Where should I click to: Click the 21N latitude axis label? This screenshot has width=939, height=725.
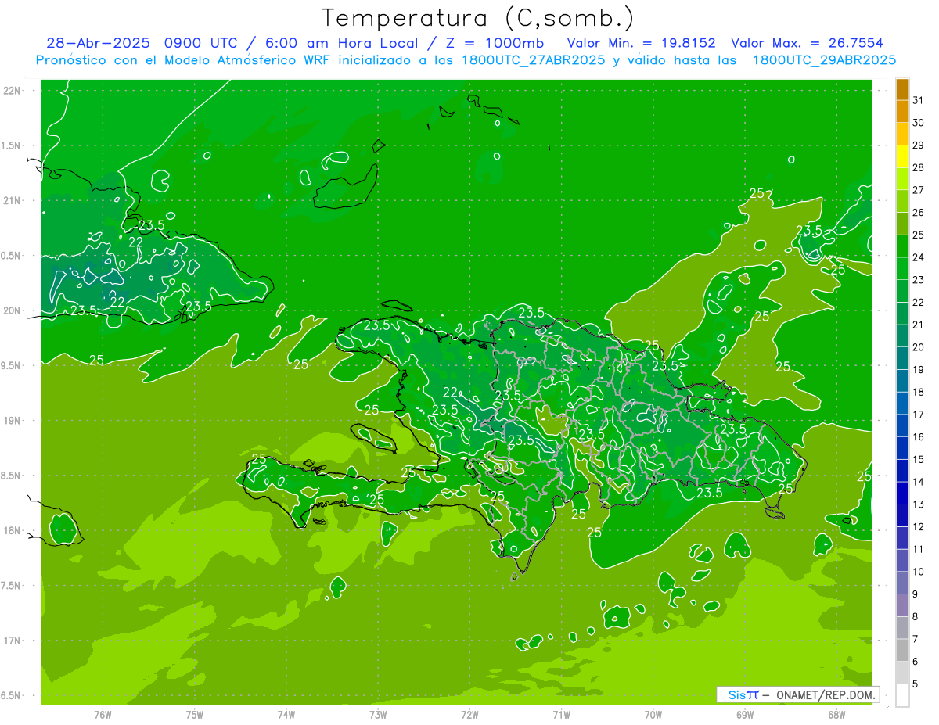pyautogui.click(x=13, y=200)
